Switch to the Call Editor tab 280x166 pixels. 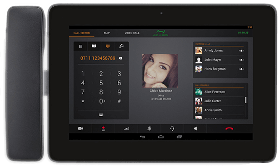tap(82, 33)
